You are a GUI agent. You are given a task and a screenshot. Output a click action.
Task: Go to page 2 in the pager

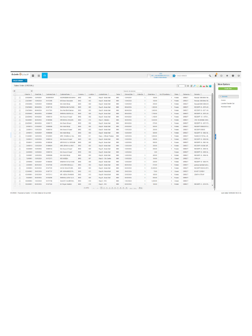(x=104, y=188)
